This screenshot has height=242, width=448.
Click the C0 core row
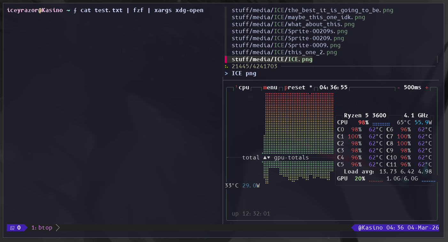tap(360, 129)
